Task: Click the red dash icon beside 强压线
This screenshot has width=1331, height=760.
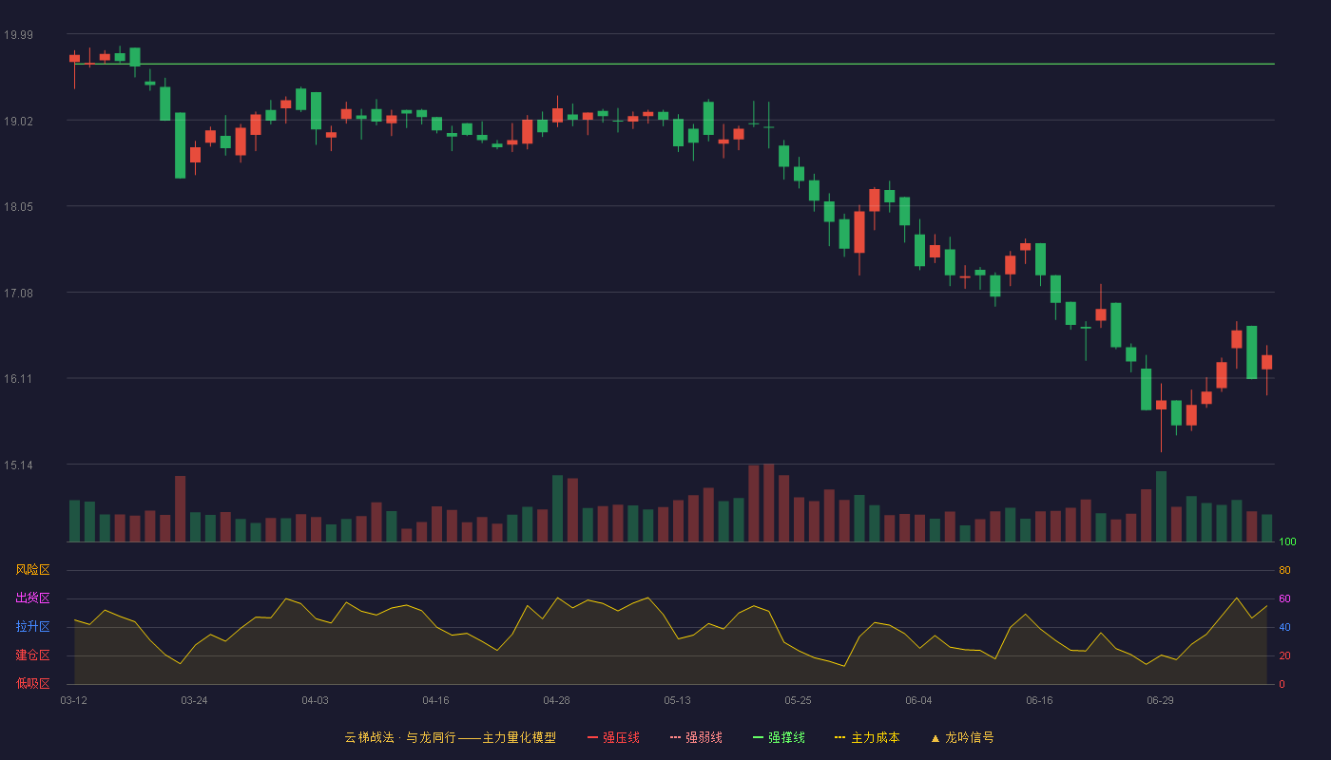Action: [593, 737]
